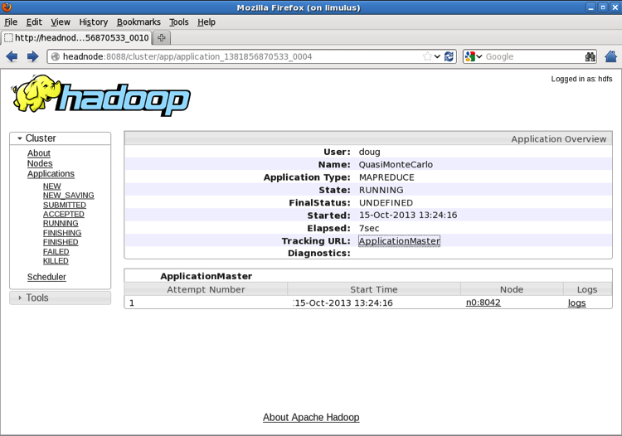Open the History menu
The height and width of the screenshot is (436, 622).
[x=93, y=22]
